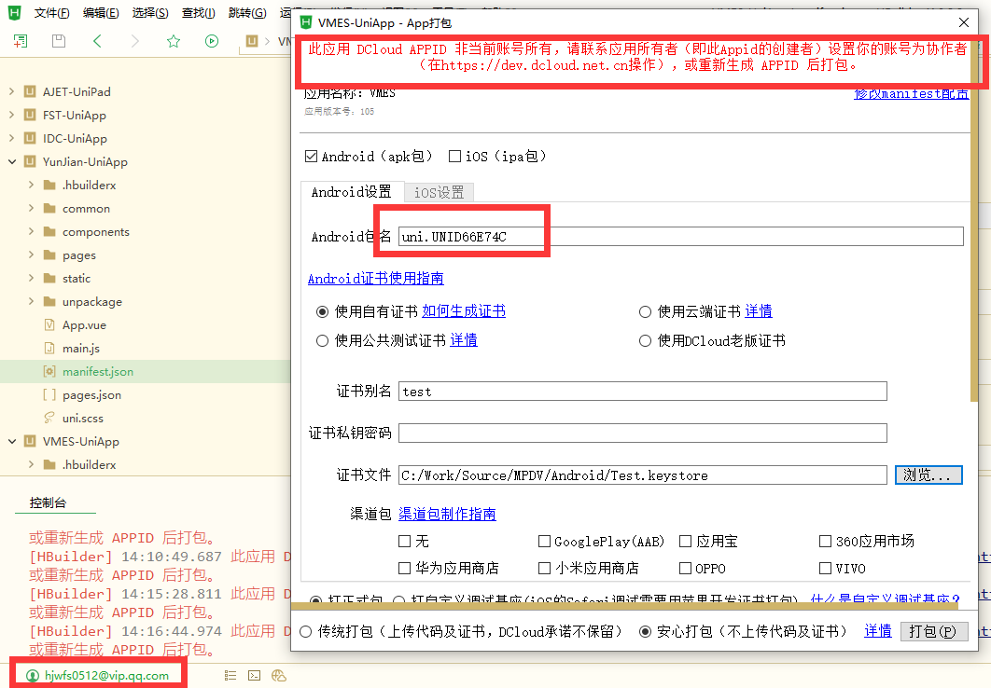
Task: Select 使用公共测试证书 radio option
Action: [x=323, y=341]
